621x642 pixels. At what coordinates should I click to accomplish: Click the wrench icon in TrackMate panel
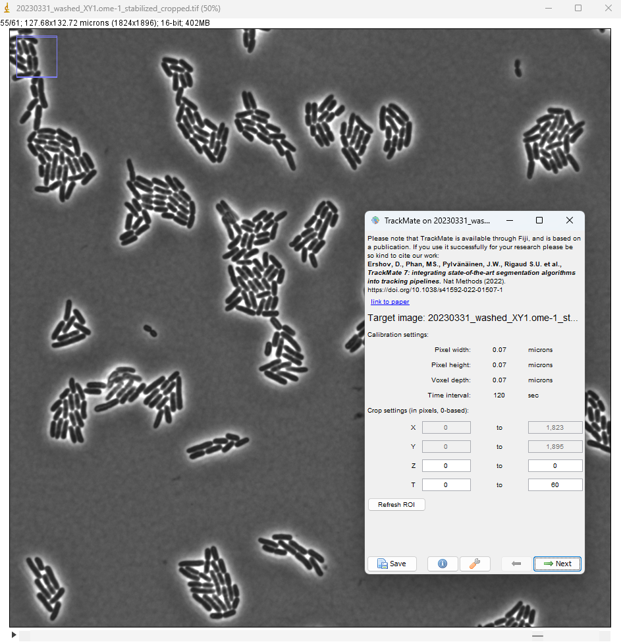point(475,564)
